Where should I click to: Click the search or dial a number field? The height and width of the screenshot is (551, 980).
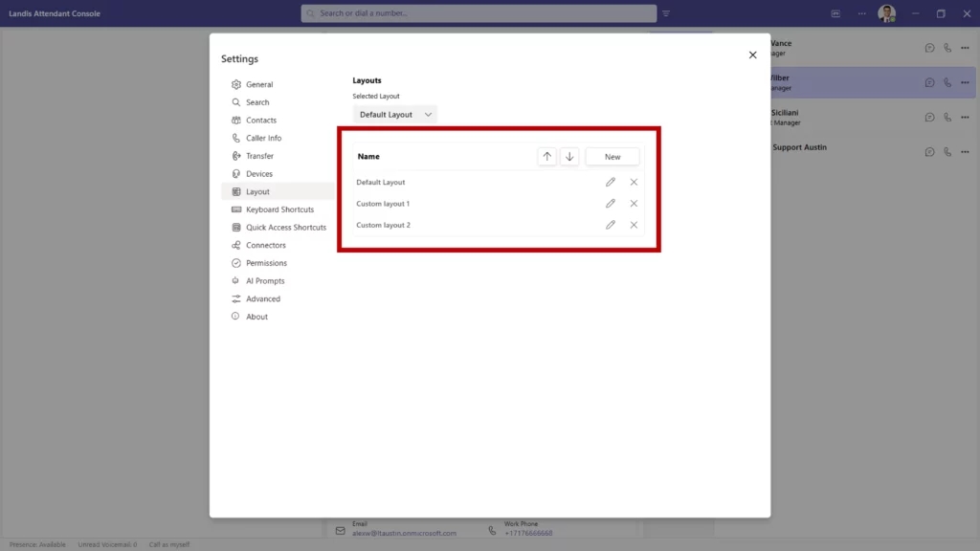coord(479,13)
